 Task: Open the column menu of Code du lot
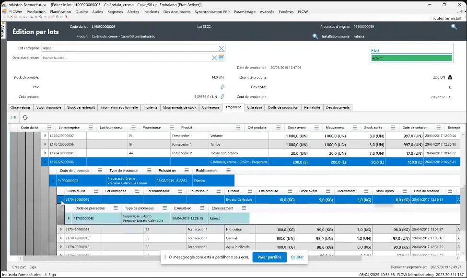(49, 127)
